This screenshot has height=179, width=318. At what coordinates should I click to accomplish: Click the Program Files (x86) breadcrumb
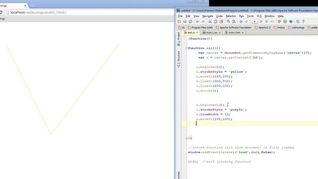point(200,28)
